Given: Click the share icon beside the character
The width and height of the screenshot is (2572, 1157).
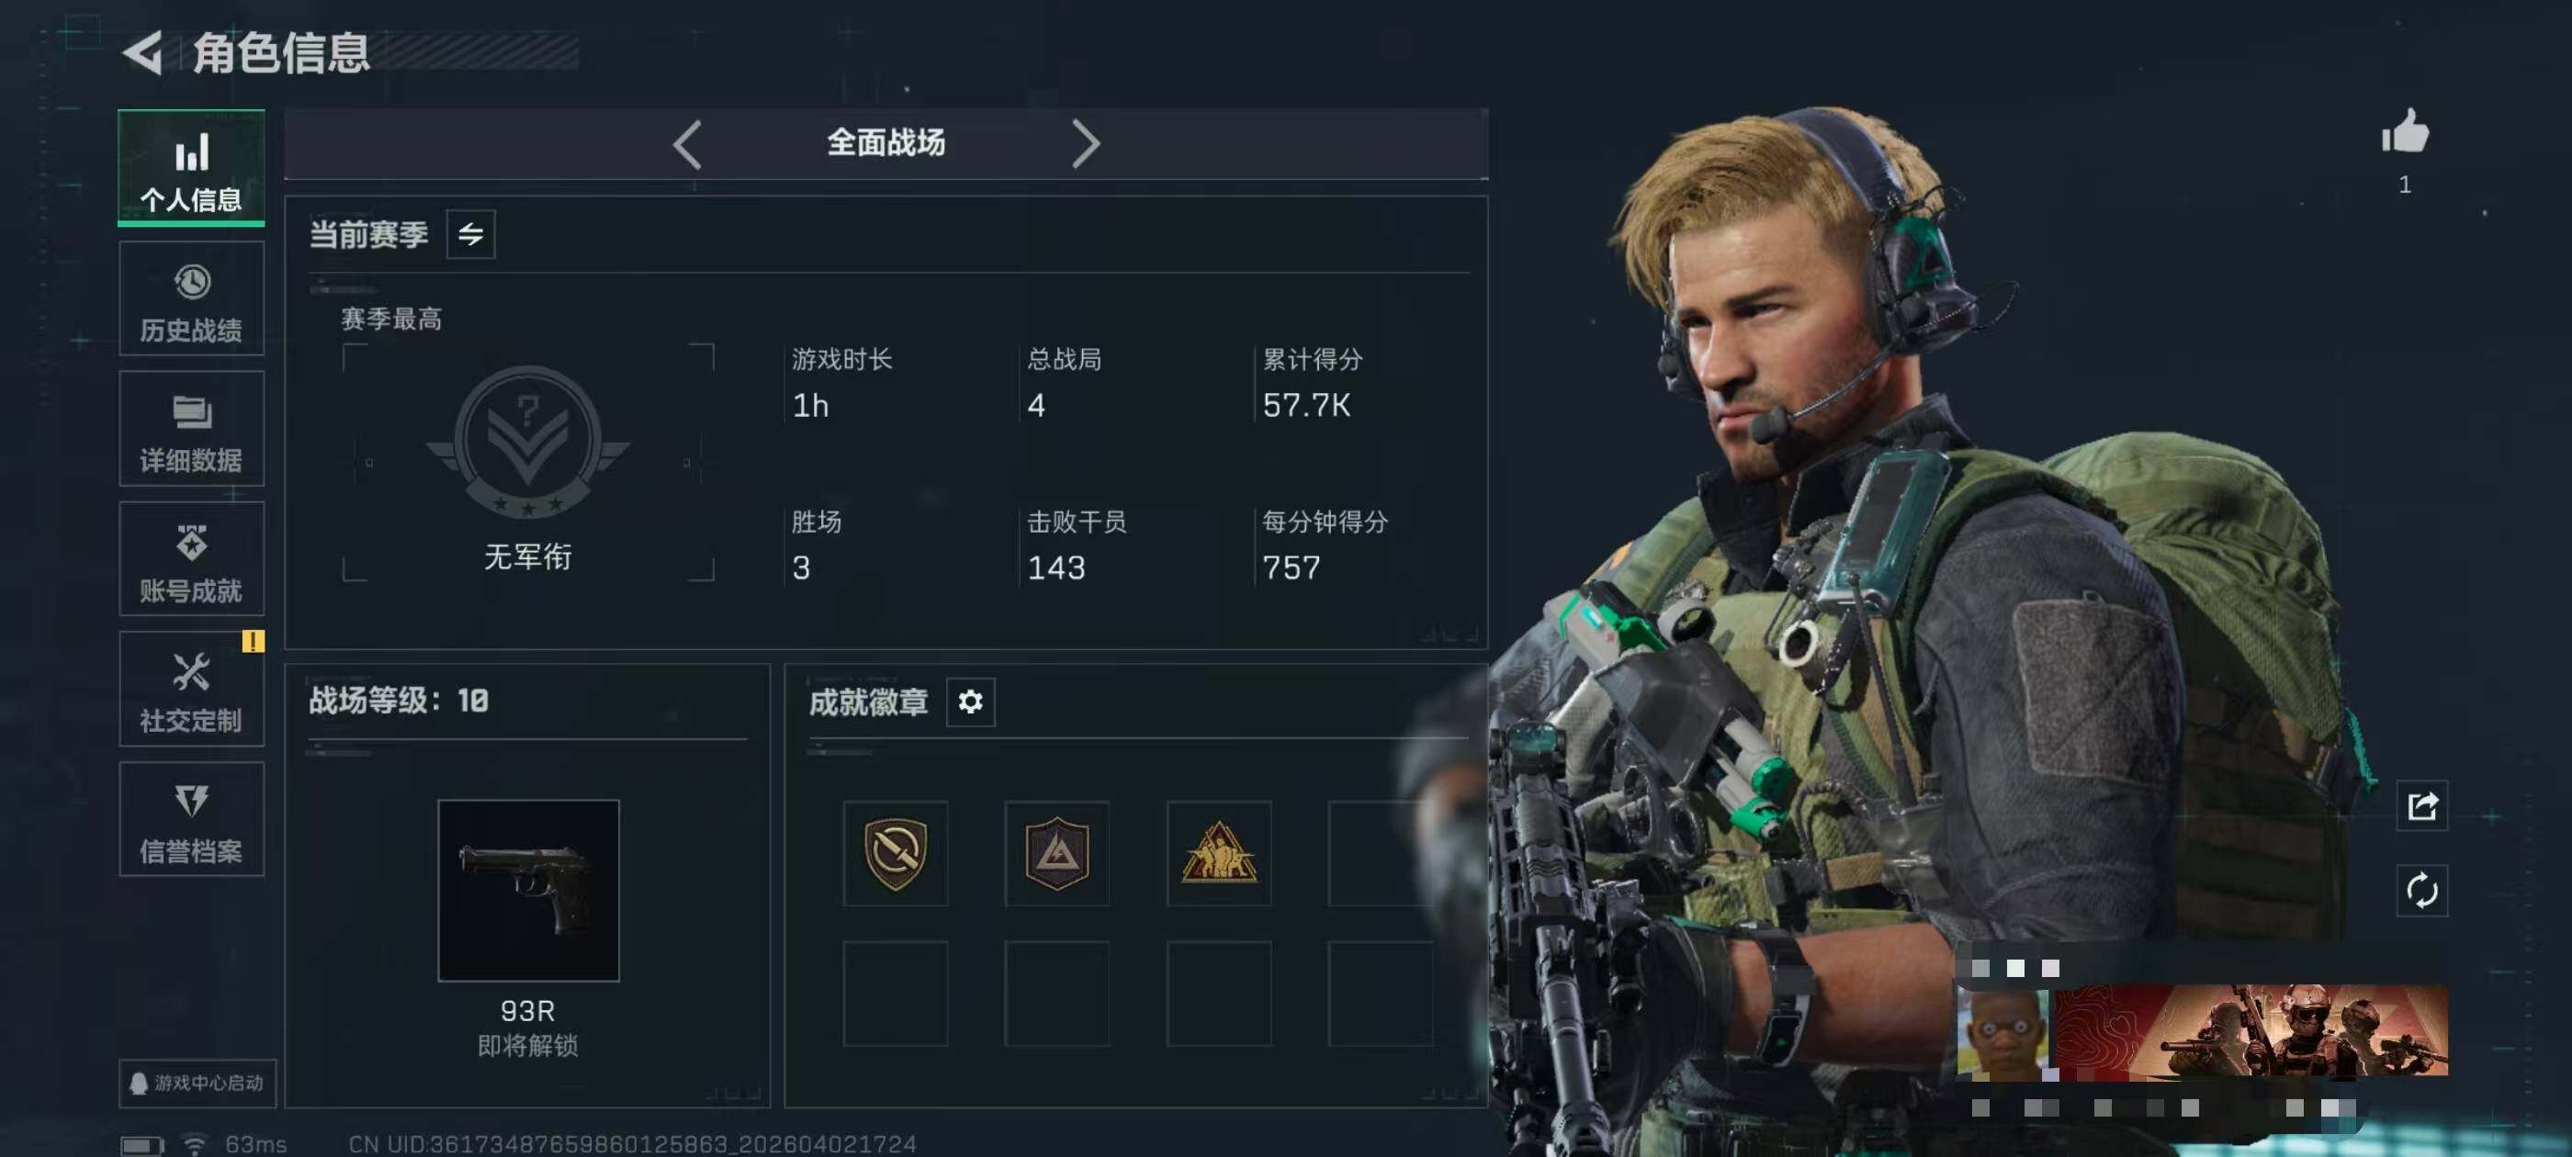Looking at the screenshot, I should tap(2422, 805).
